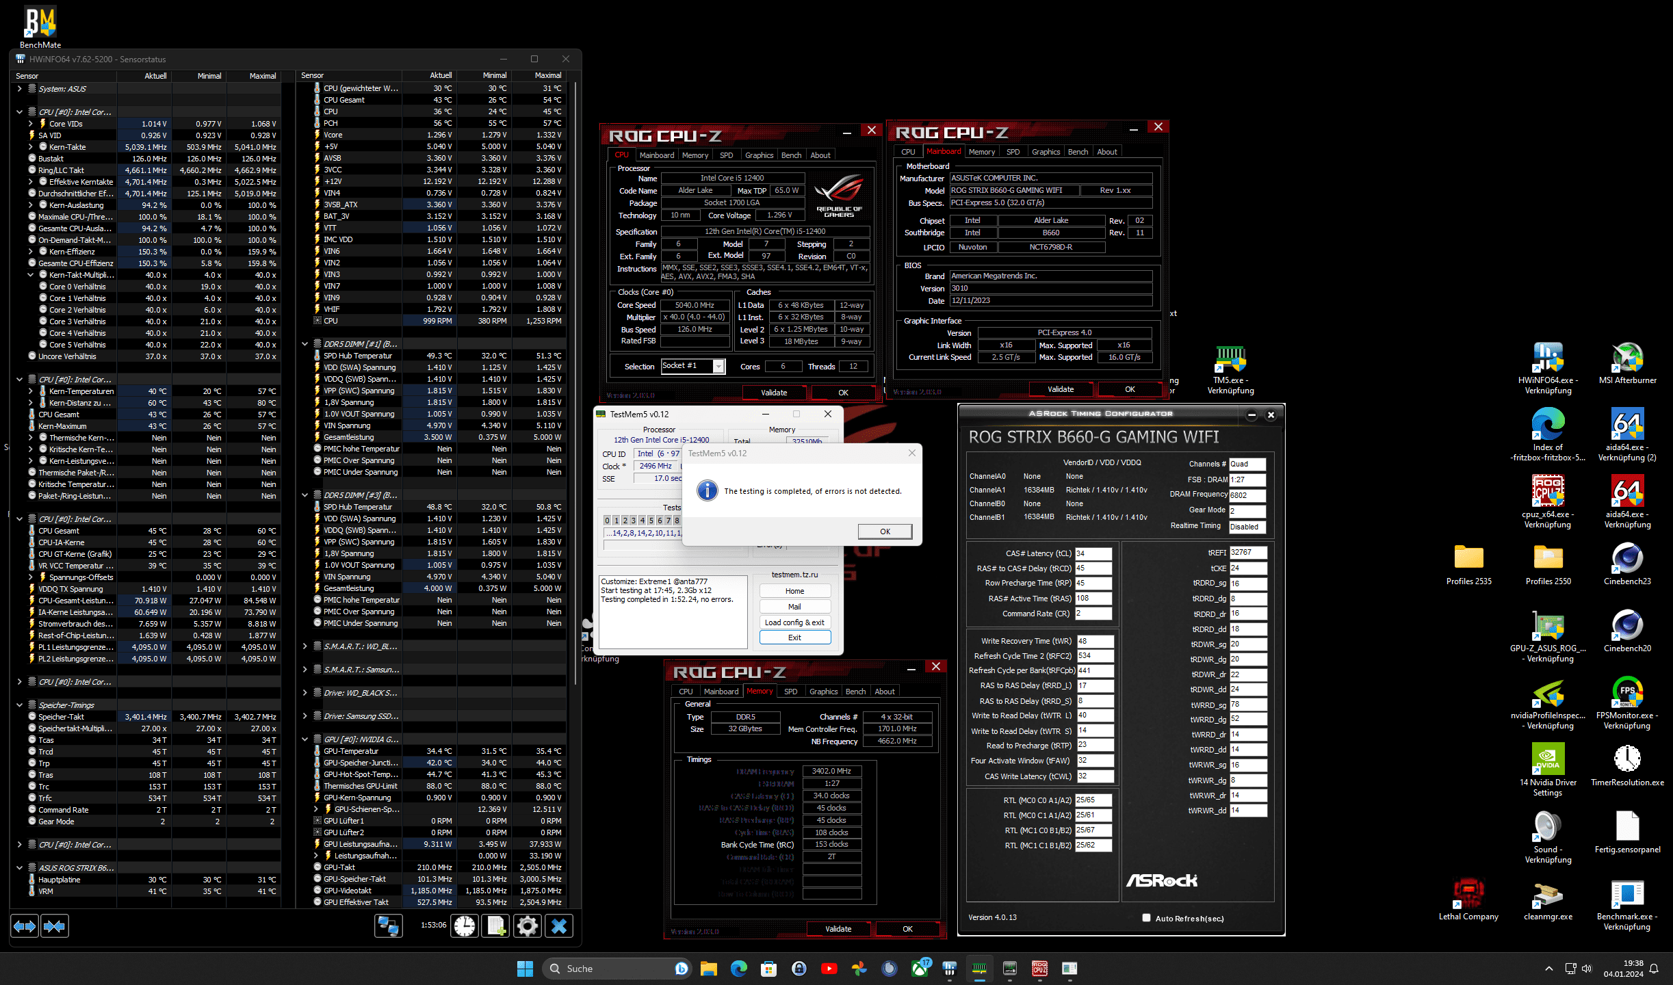Click HWiNFO sensor list vertical scrollbar

coord(575,383)
